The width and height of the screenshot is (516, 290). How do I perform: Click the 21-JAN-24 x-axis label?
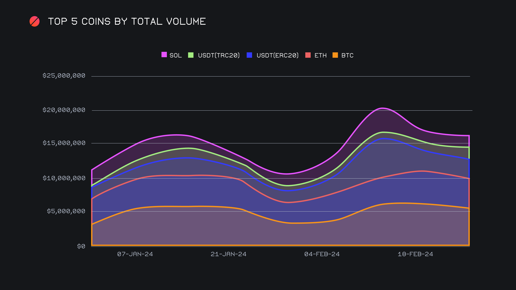coord(228,254)
